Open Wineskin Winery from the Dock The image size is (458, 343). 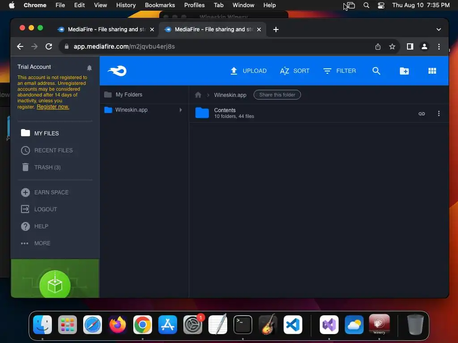point(379,325)
